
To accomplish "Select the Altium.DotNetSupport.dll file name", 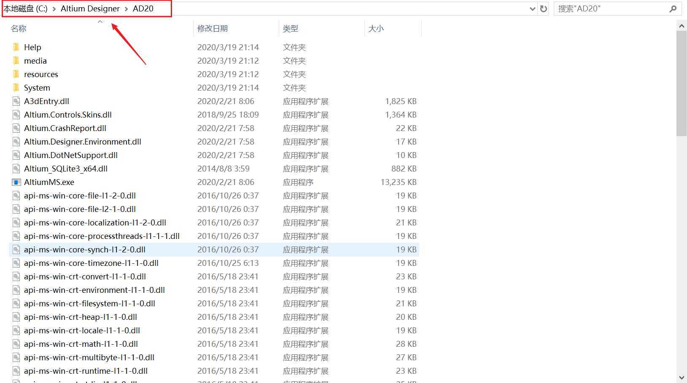I will pos(71,155).
